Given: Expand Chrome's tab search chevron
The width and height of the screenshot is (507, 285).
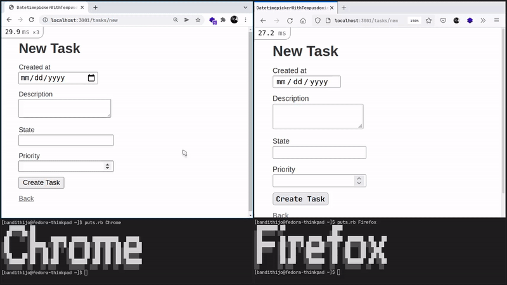Looking at the screenshot, I should (x=245, y=7).
